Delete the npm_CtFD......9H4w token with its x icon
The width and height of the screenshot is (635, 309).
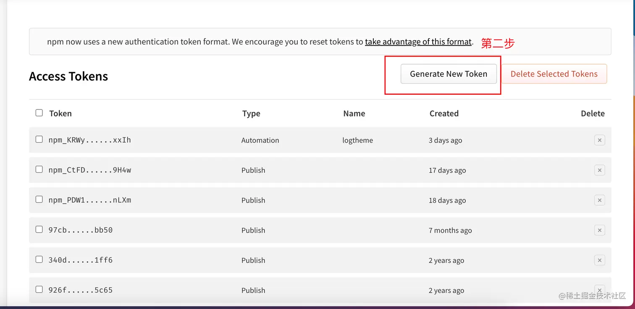point(599,170)
